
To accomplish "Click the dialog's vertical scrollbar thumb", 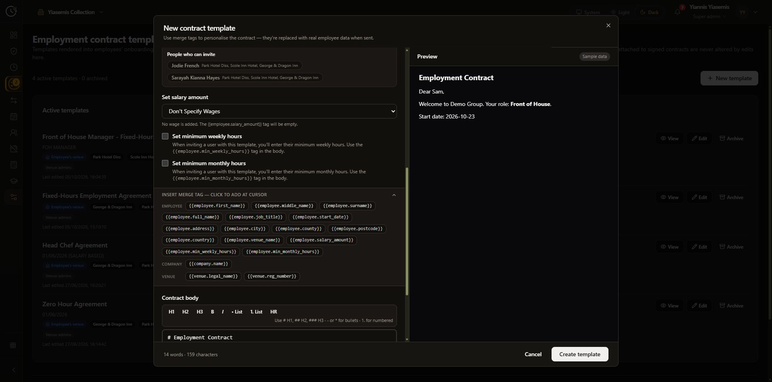I will click(407, 231).
